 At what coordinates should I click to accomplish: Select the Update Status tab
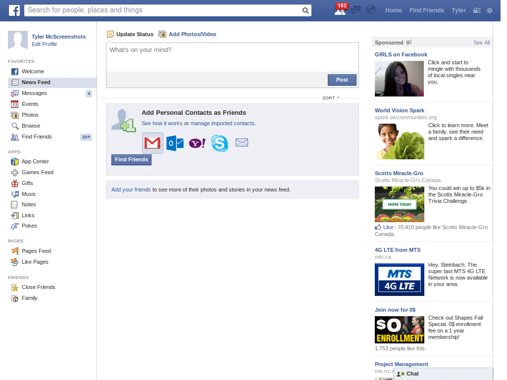pos(130,34)
